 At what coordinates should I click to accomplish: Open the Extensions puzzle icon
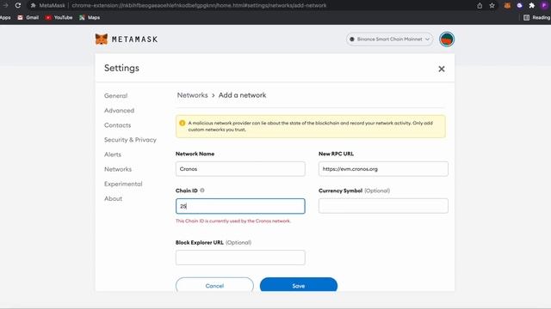pos(532,5)
